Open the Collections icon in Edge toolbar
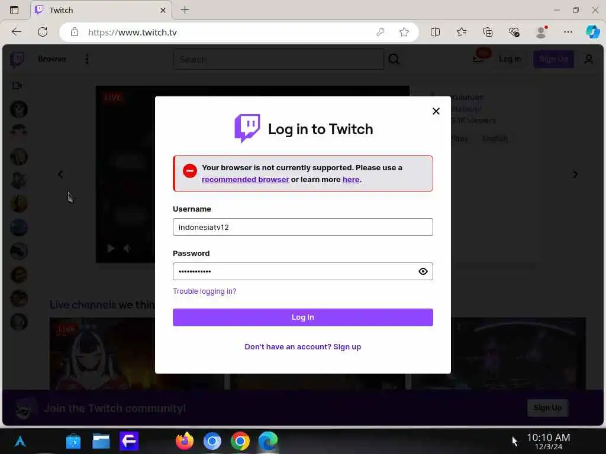 488,32
